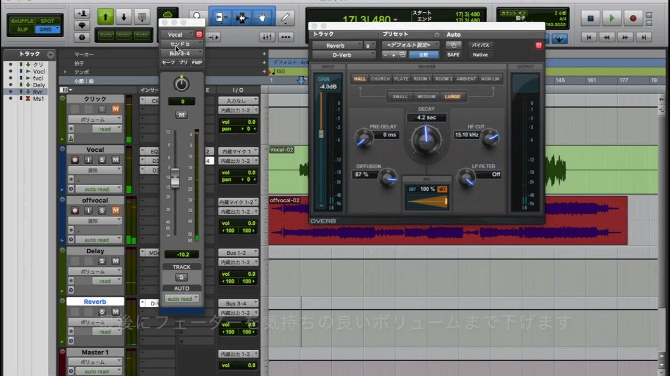This screenshot has height=376, width=670.
Task: Select the CHURCH reverb algorithm
Action: pyautogui.click(x=380, y=79)
